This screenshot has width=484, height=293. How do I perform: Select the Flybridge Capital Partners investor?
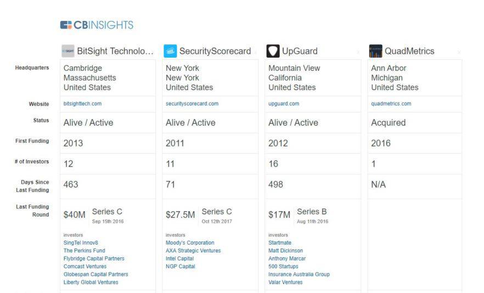click(x=94, y=258)
